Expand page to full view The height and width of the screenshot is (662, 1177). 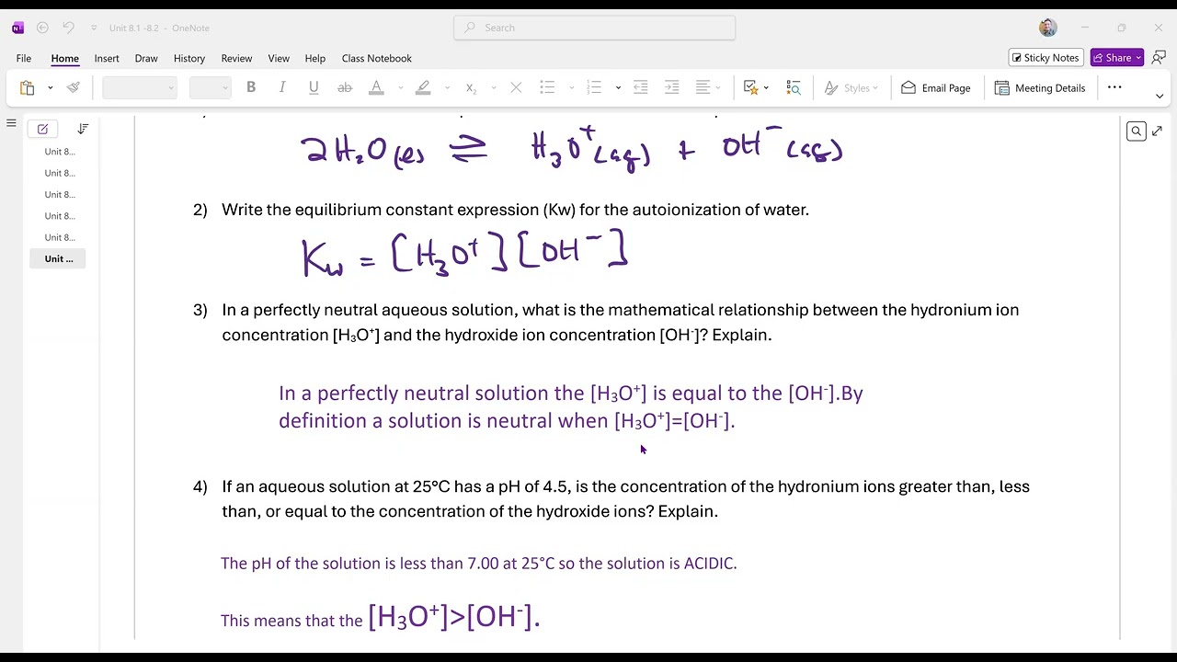(x=1157, y=131)
